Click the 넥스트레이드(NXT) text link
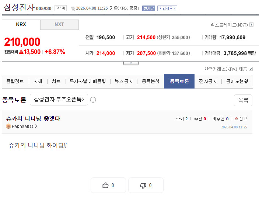259x204 pixels. point(229,25)
